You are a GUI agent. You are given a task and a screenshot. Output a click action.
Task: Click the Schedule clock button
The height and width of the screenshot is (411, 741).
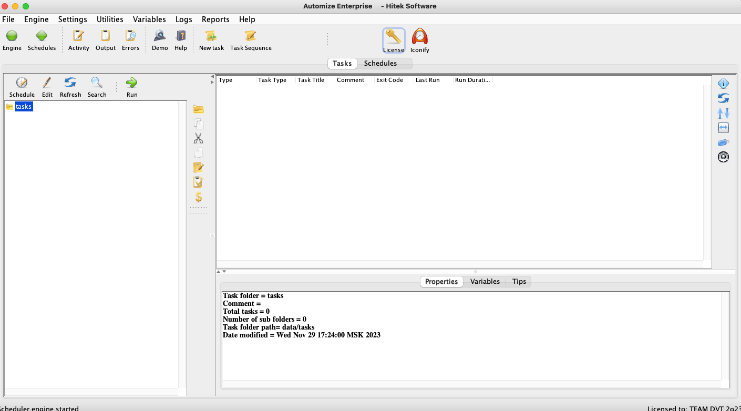coord(22,83)
